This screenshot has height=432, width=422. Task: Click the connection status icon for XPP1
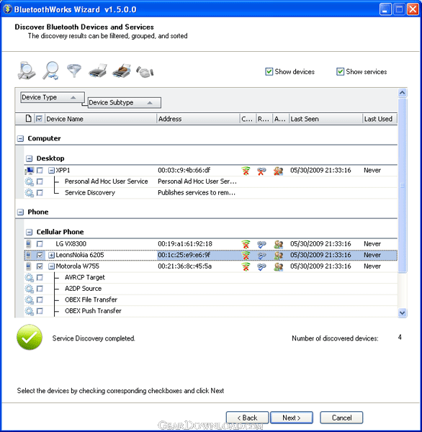coord(246,171)
